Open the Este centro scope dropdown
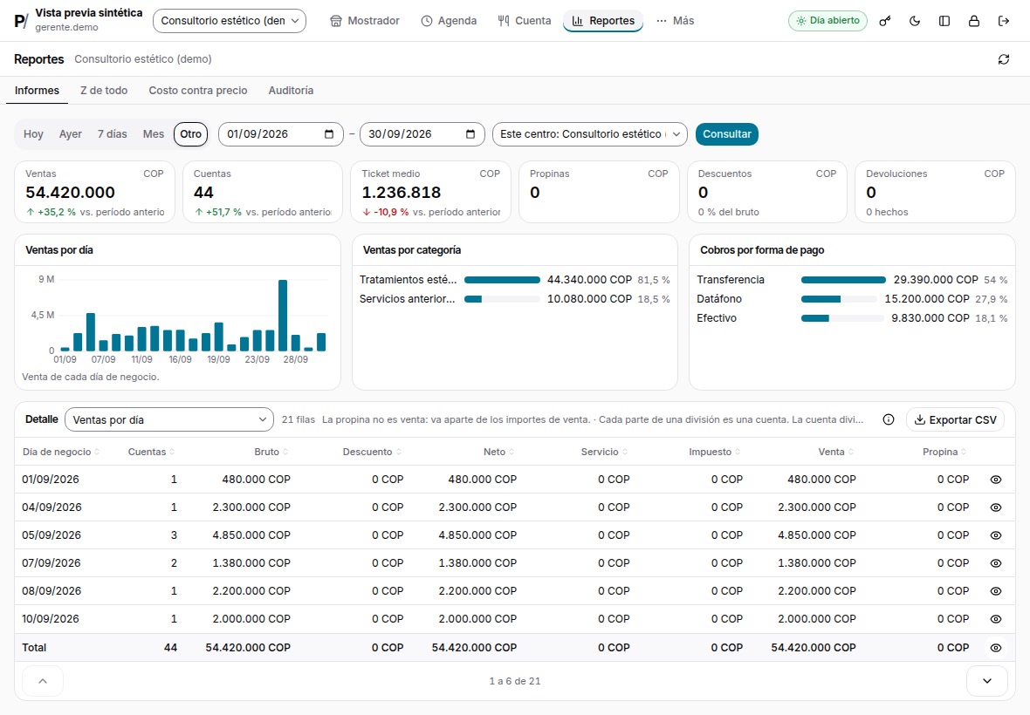 (x=589, y=133)
